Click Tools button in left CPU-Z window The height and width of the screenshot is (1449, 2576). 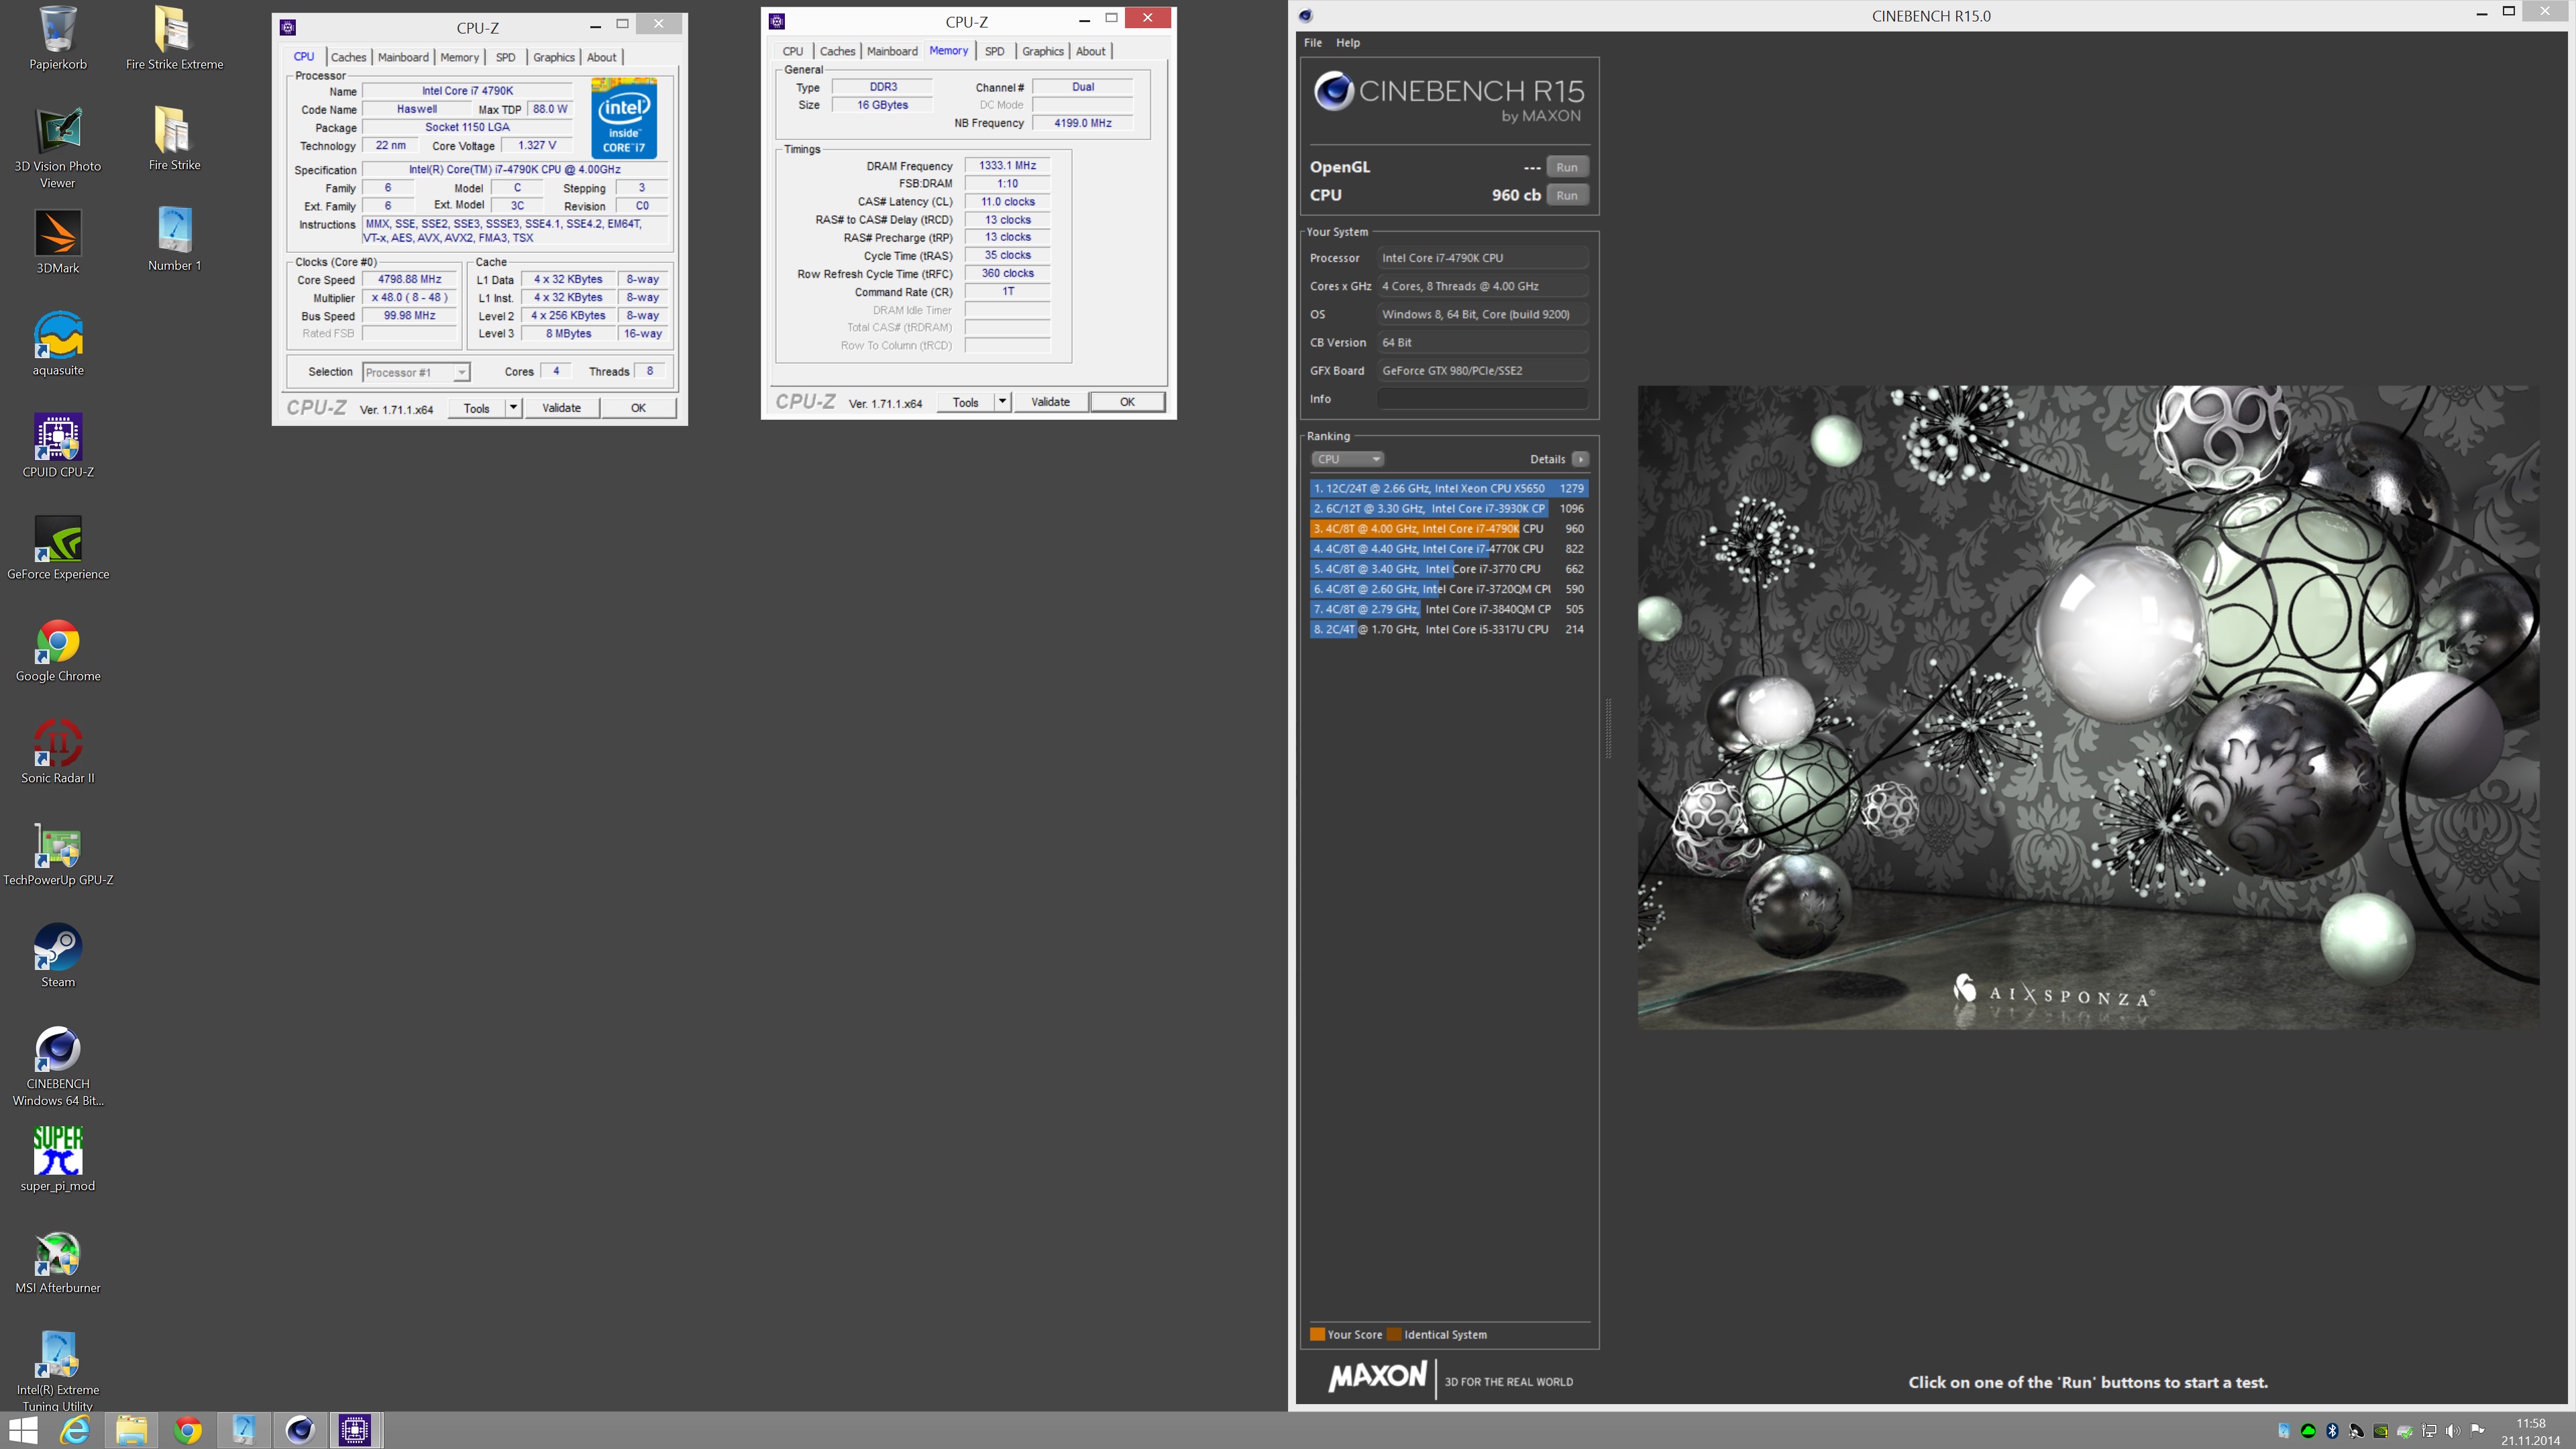[477, 407]
